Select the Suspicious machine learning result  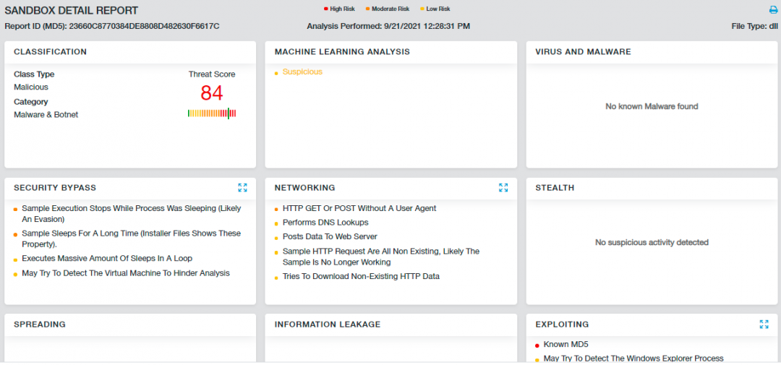[x=302, y=72]
